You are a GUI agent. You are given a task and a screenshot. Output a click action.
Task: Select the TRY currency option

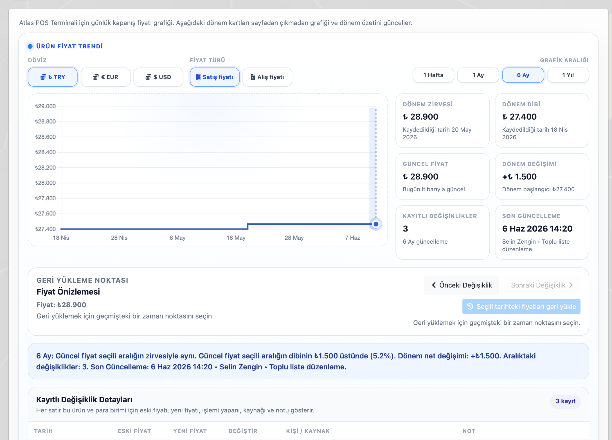pos(53,77)
